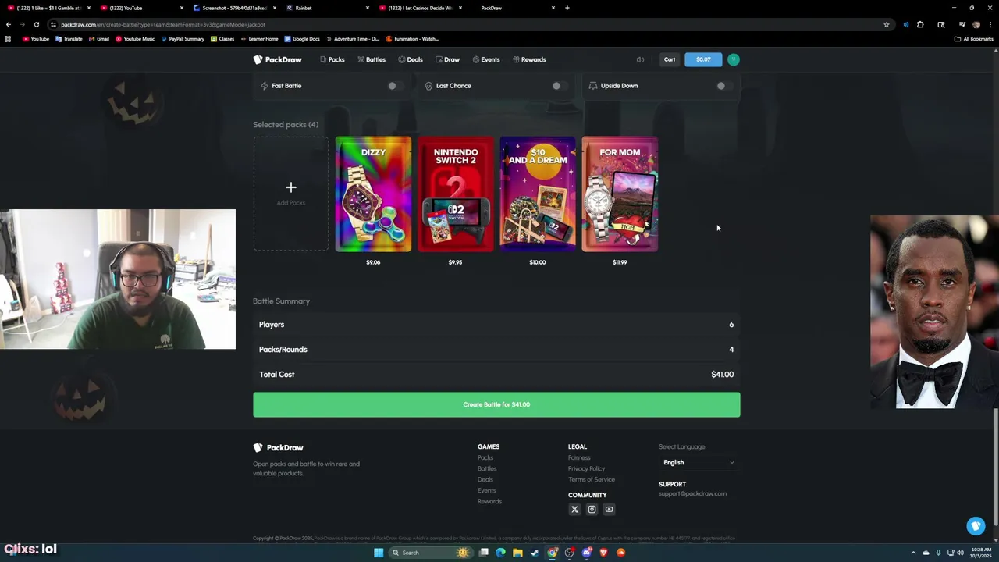The width and height of the screenshot is (999, 562).
Task: Select the Dizzy pack card
Action: [x=373, y=194]
